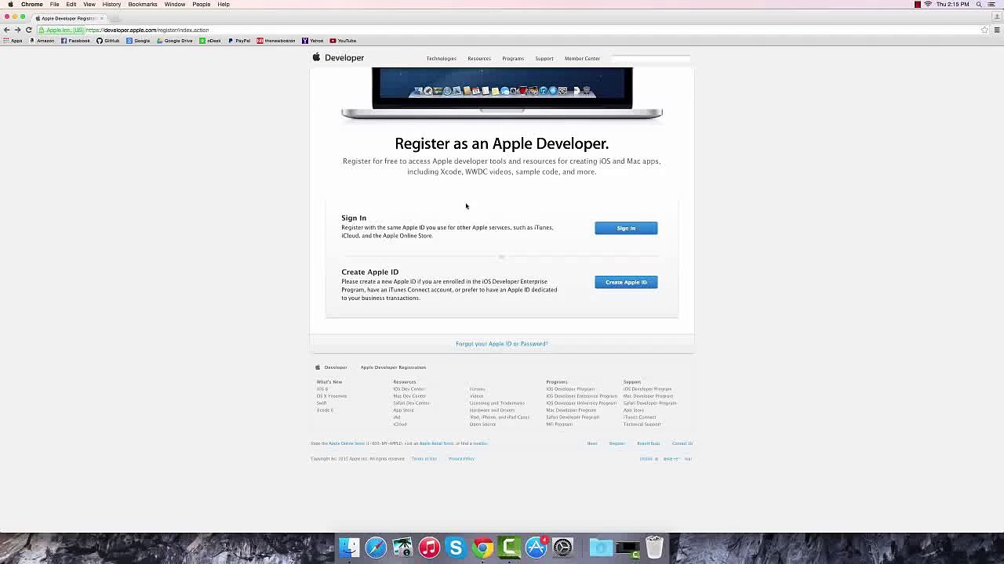The image size is (1004, 564).
Task: Open Spotlight search in the menu bar
Action: point(979,5)
